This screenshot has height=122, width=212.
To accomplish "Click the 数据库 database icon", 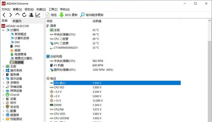I will (x=8, y=115).
